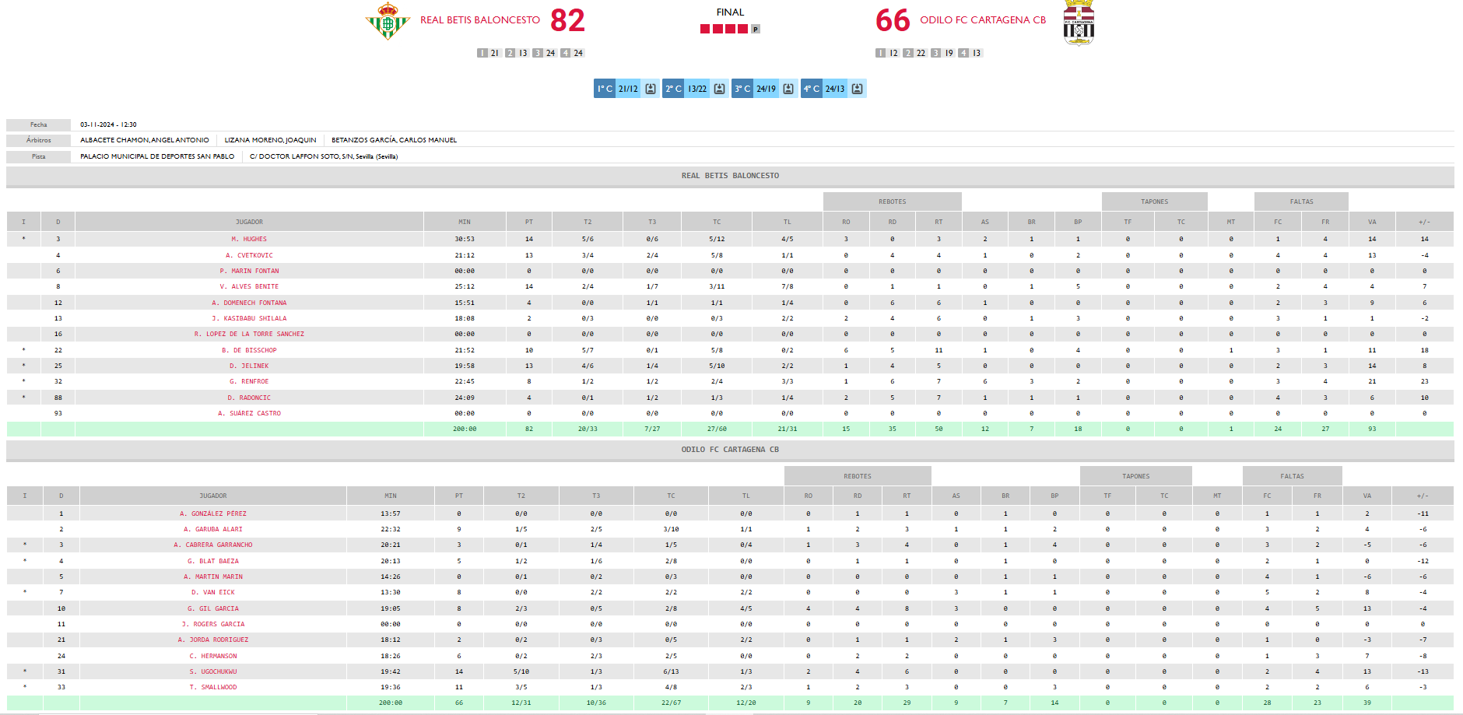Click the JUGADOR column header in Cartagena table
1463x715 pixels.
213,496
